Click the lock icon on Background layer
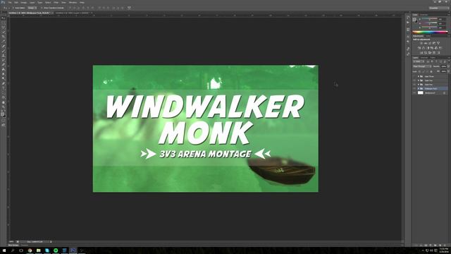Viewport: 451px width, 254px height. click(x=444, y=93)
